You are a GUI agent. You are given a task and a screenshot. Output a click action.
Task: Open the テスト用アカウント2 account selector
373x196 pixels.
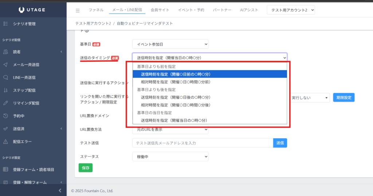[x=291, y=10]
